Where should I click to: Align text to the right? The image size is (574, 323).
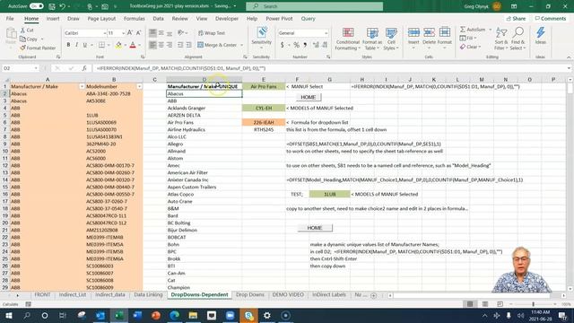point(170,45)
